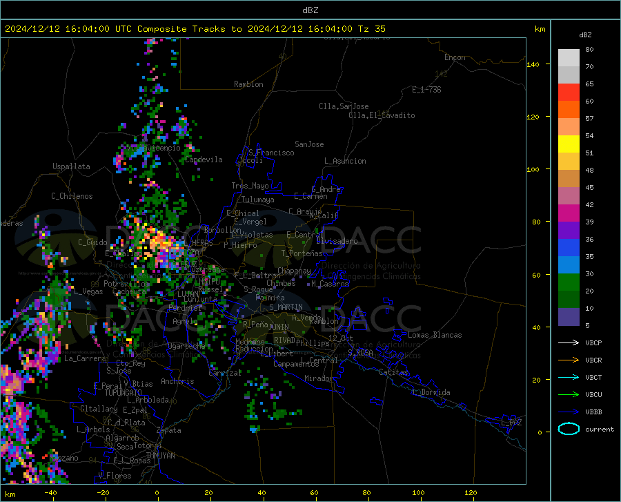Click the TUNUYAN map label

click(x=160, y=455)
